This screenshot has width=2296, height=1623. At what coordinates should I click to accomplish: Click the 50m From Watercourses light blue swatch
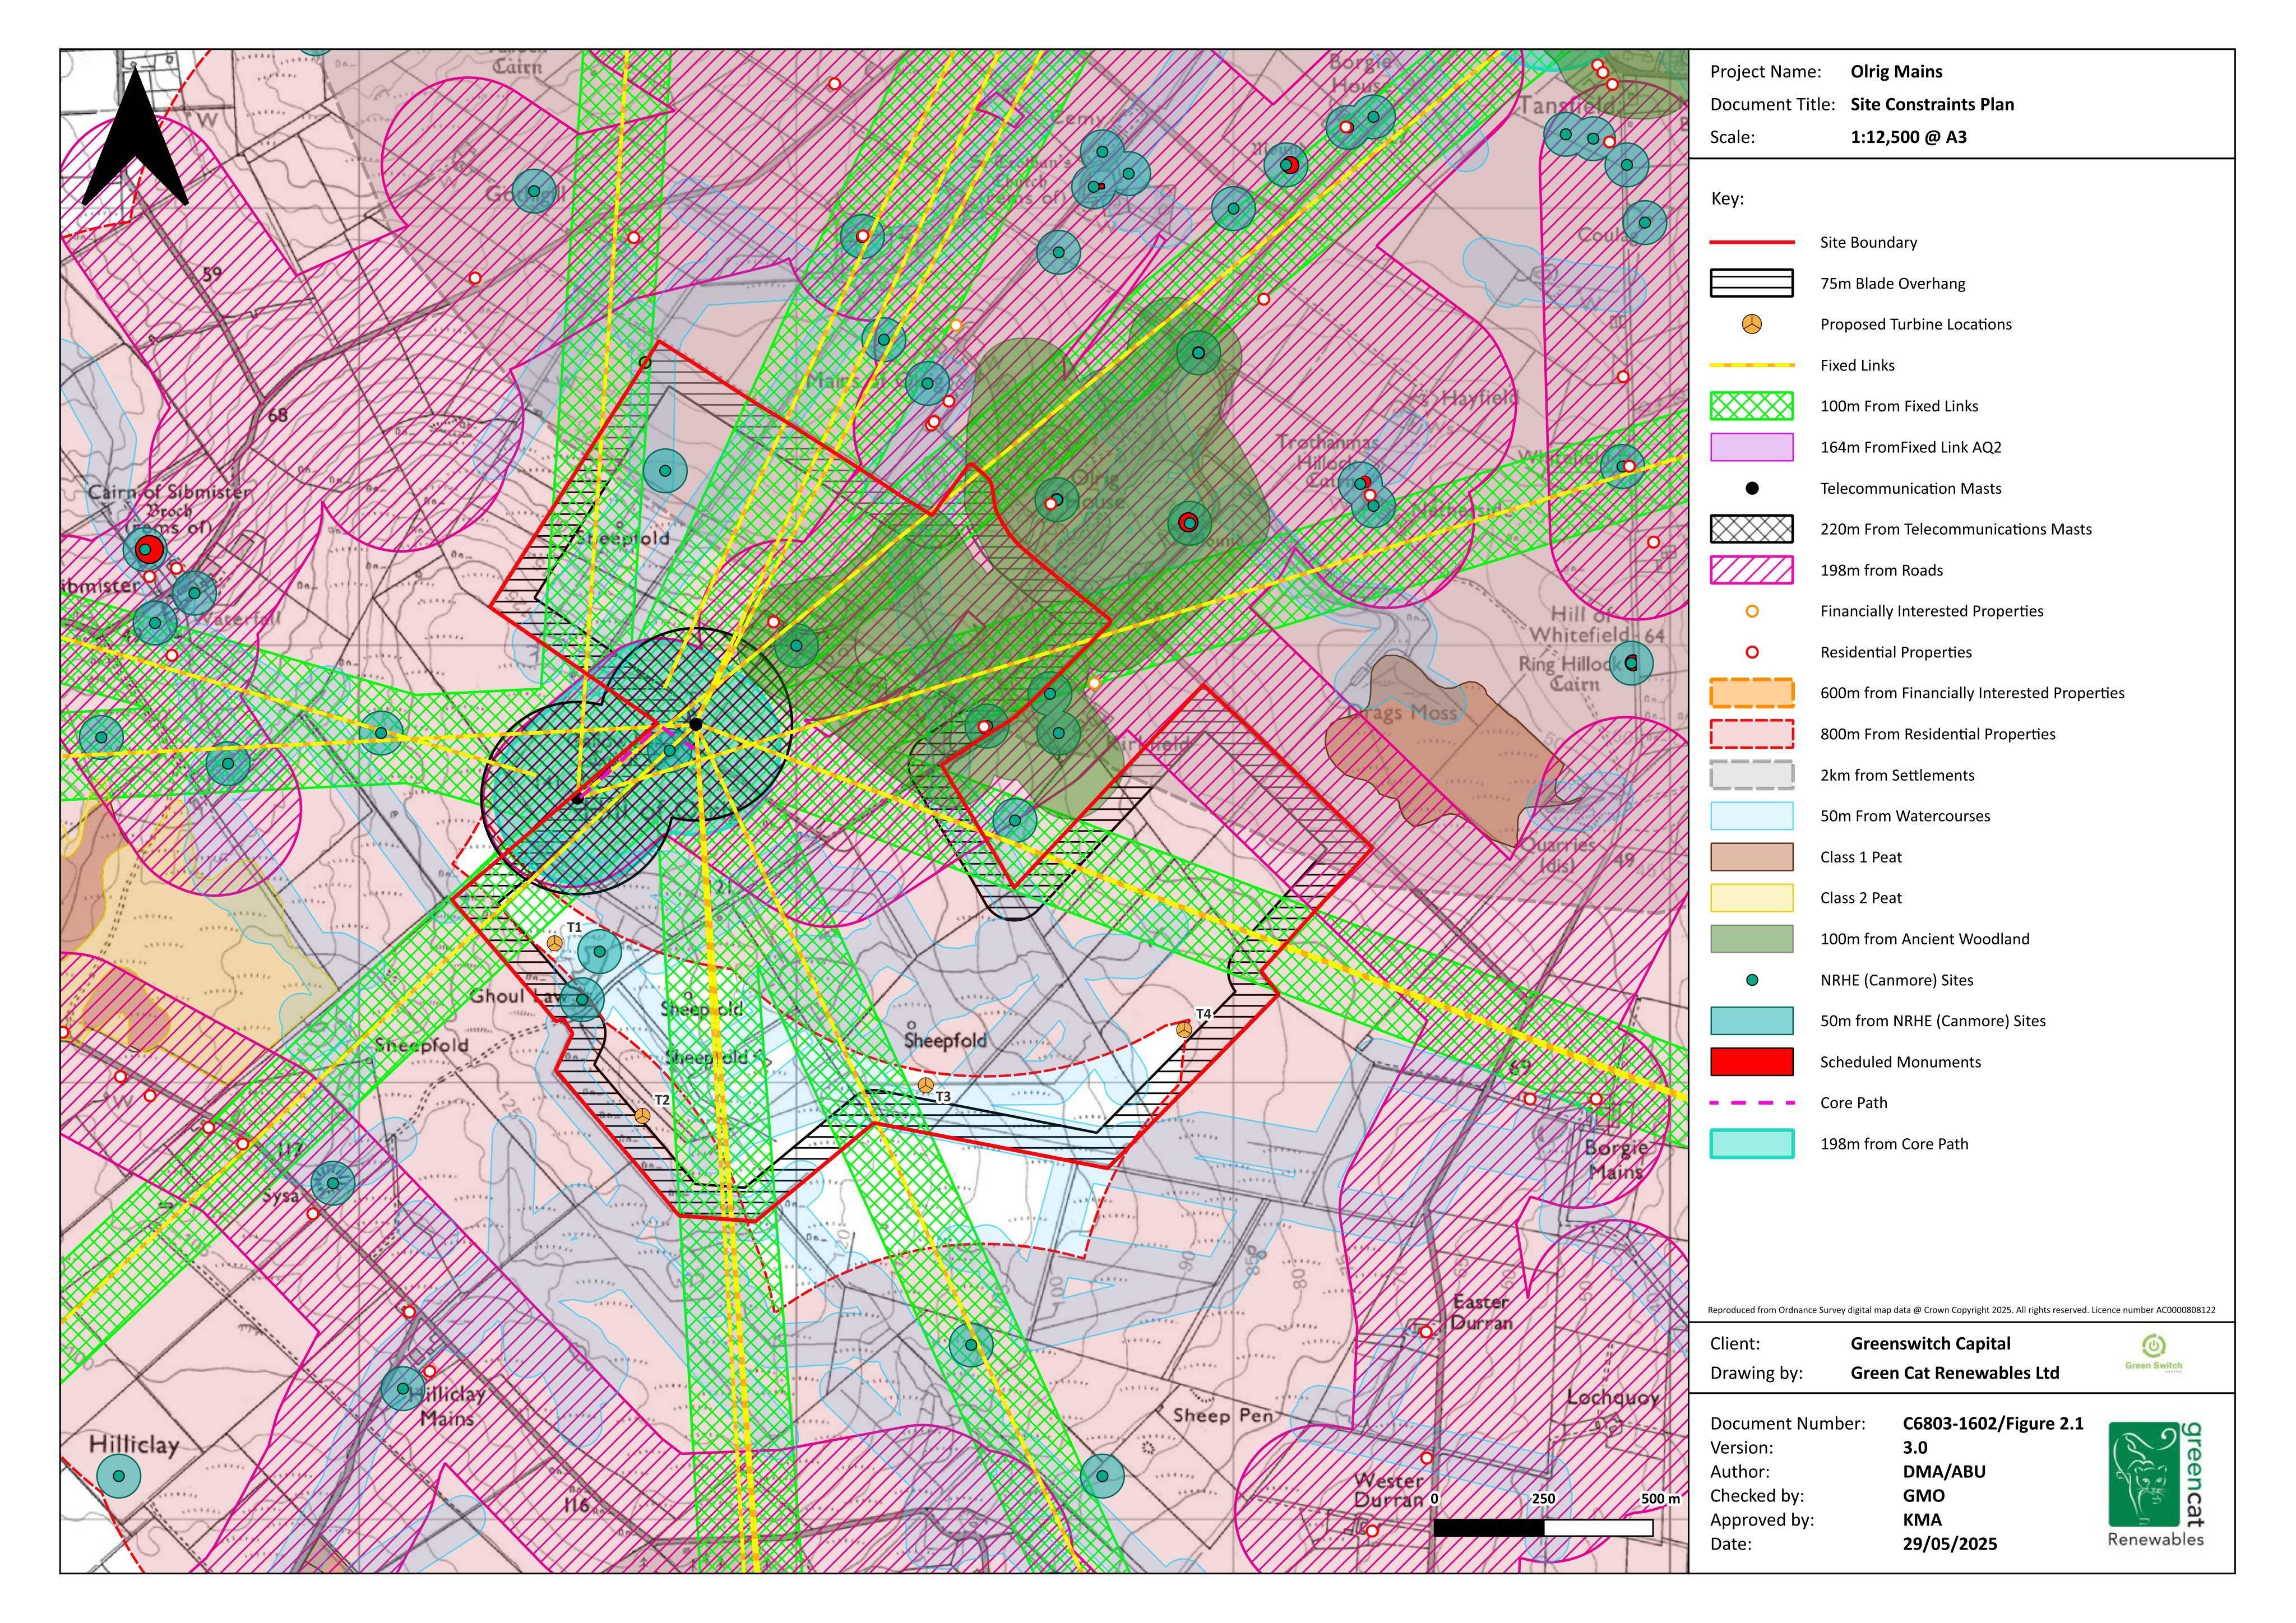point(1751,816)
